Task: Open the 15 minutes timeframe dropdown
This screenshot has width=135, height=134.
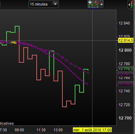Action: [x=44, y=4]
